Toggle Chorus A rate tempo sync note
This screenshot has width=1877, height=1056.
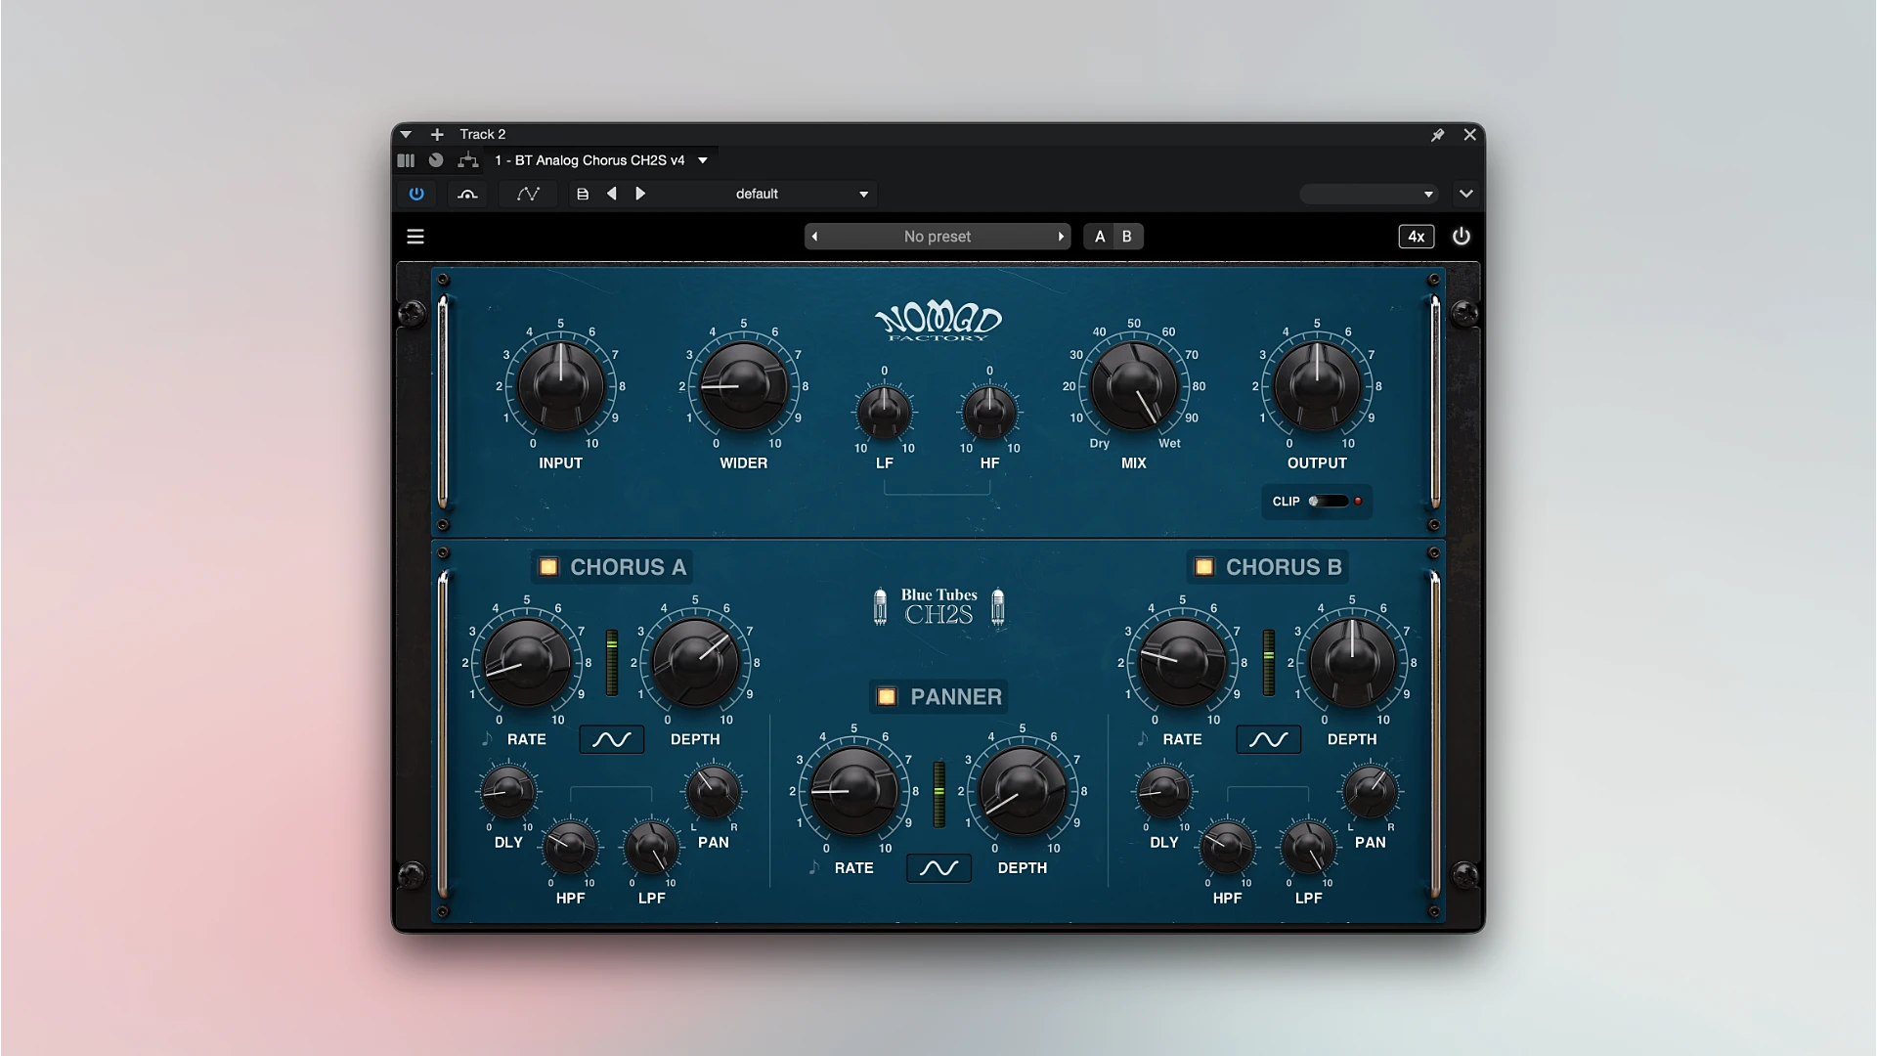click(487, 739)
